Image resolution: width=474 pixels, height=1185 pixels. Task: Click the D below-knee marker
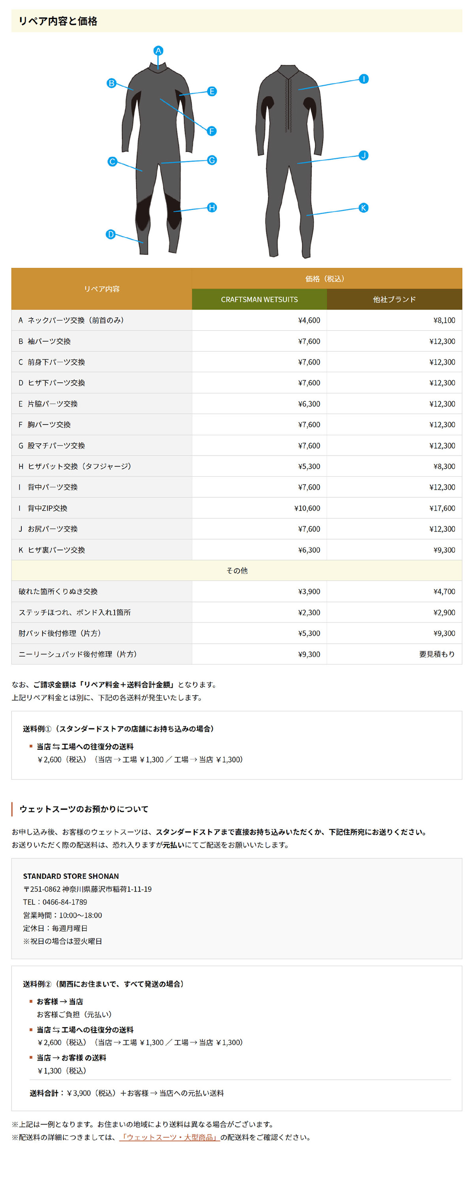click(x=111, y=234)
